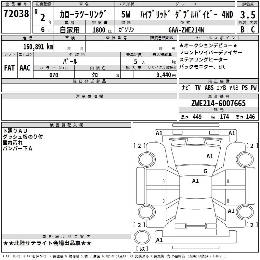Click the 北陸サテライト会場出品車 notice
This screenshot has width=260, height=260.
pos(47,243)
